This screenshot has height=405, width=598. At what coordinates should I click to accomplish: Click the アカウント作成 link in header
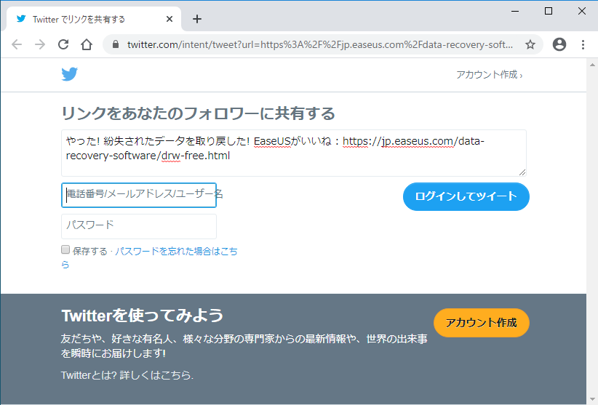point(488,75)
